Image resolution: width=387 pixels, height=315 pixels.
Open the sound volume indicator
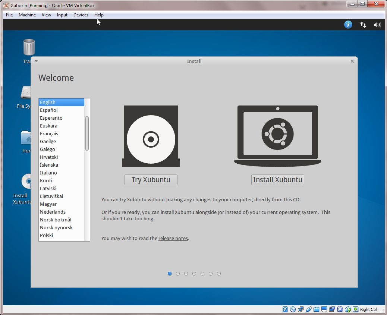[377, 25]
